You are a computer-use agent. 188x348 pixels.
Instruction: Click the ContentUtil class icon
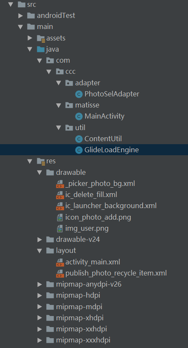[79, 139]
